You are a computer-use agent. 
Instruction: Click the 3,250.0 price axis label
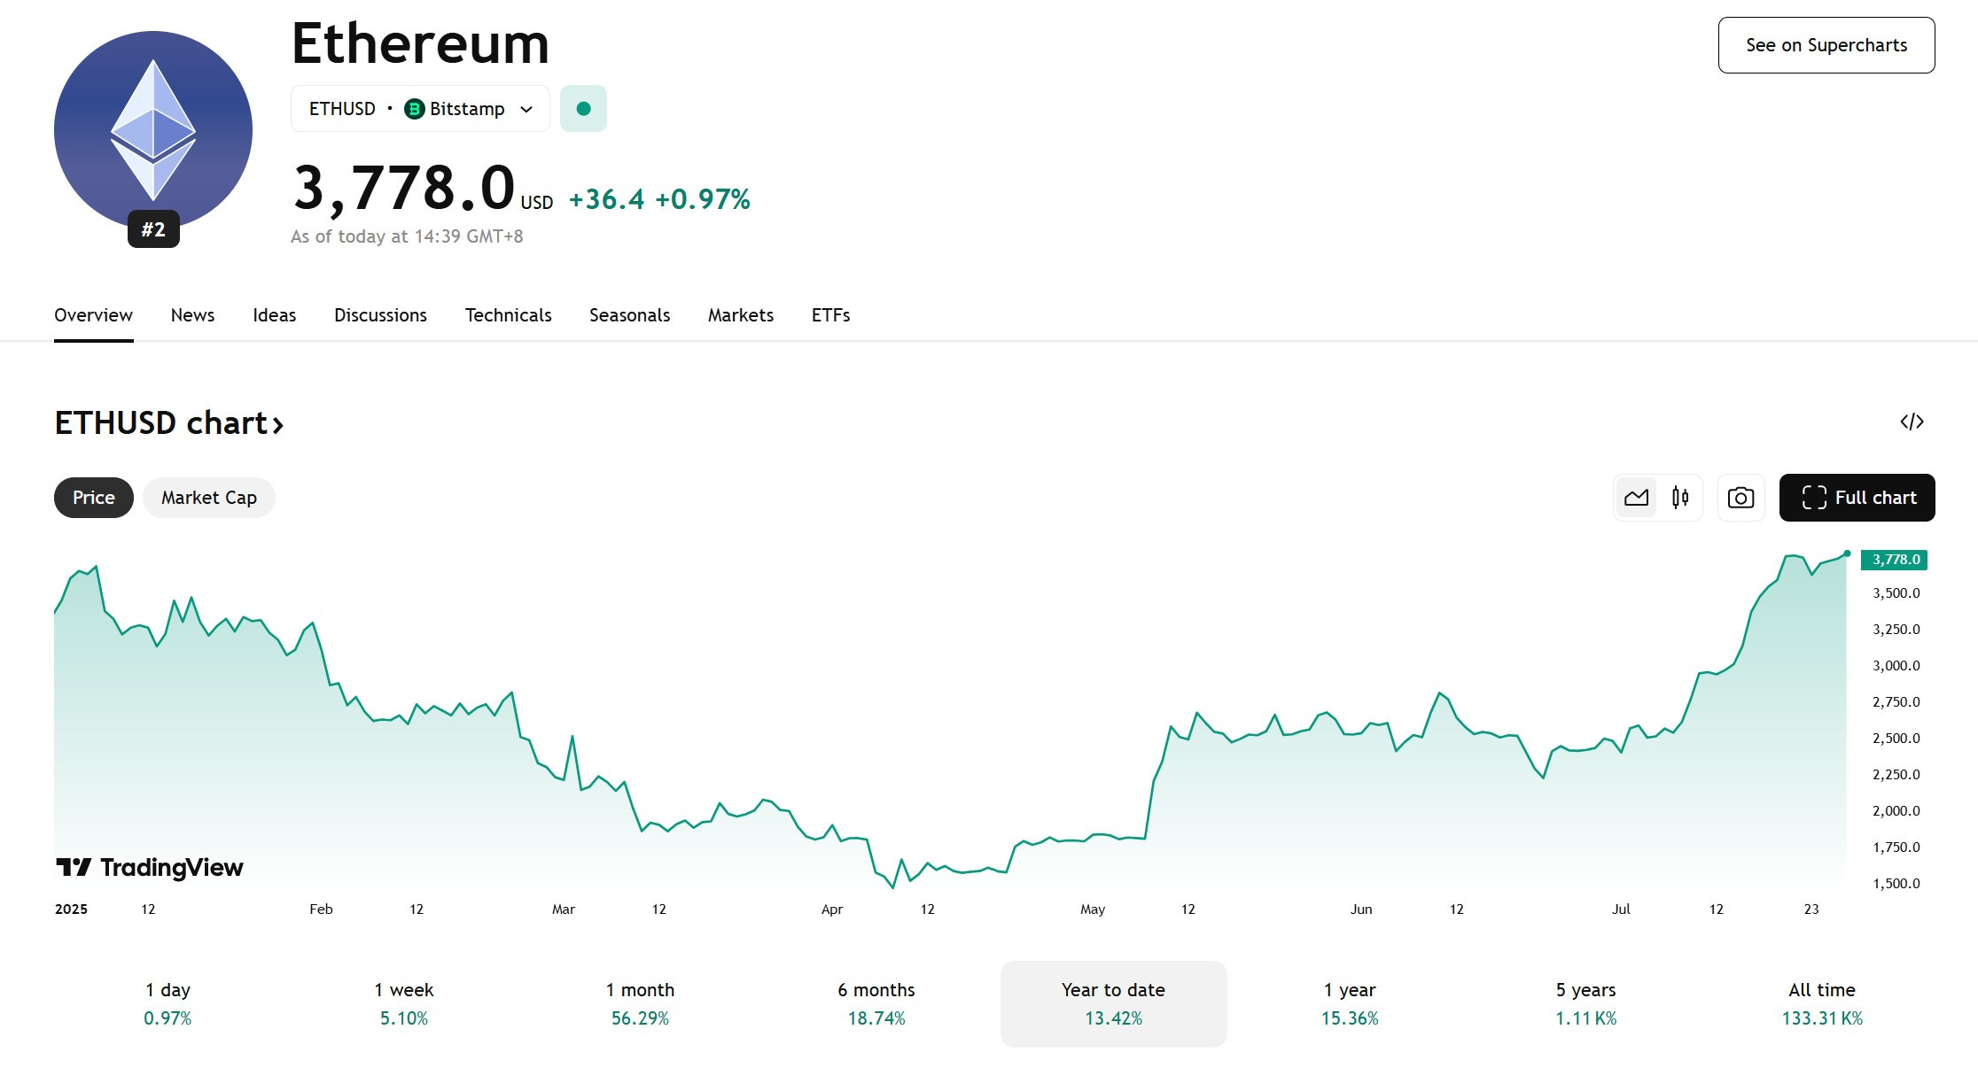click(x=1896, y=630)
